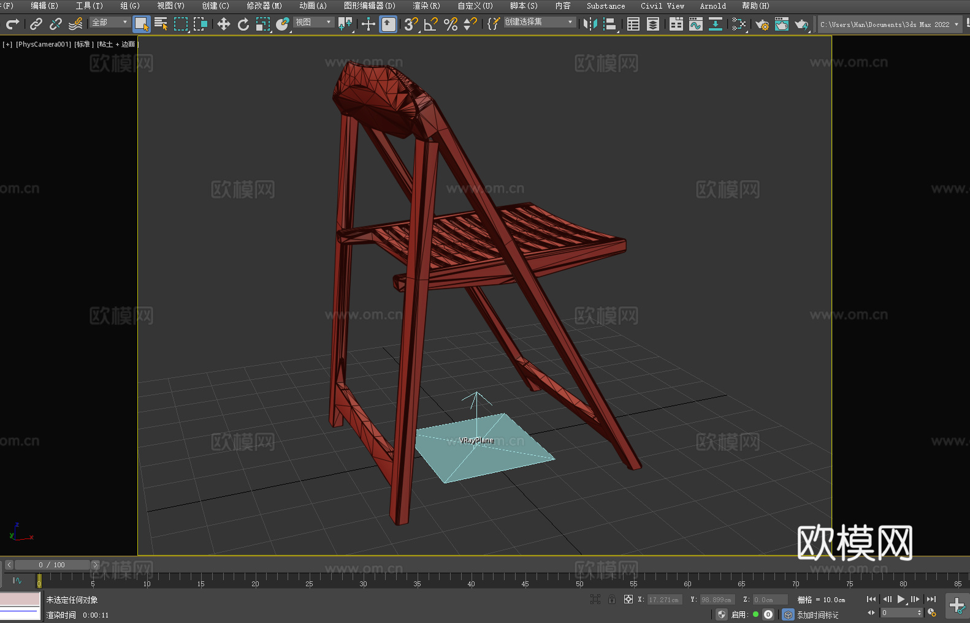The image size is (970, 623).
Task: Click the Bind to Space Warp icon
Action: click(75, 24)
